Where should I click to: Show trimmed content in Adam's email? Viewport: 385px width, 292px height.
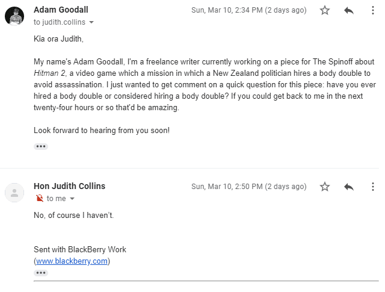tap(41, 146)
